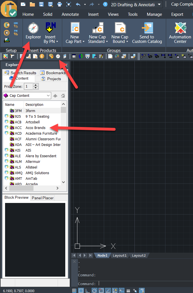
Task: Click the Command input line
Action: 135,284
